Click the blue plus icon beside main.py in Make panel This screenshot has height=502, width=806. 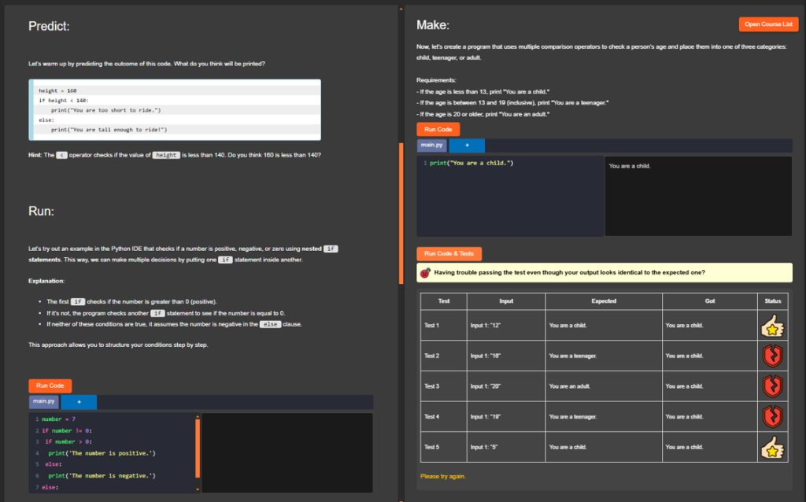468,145
